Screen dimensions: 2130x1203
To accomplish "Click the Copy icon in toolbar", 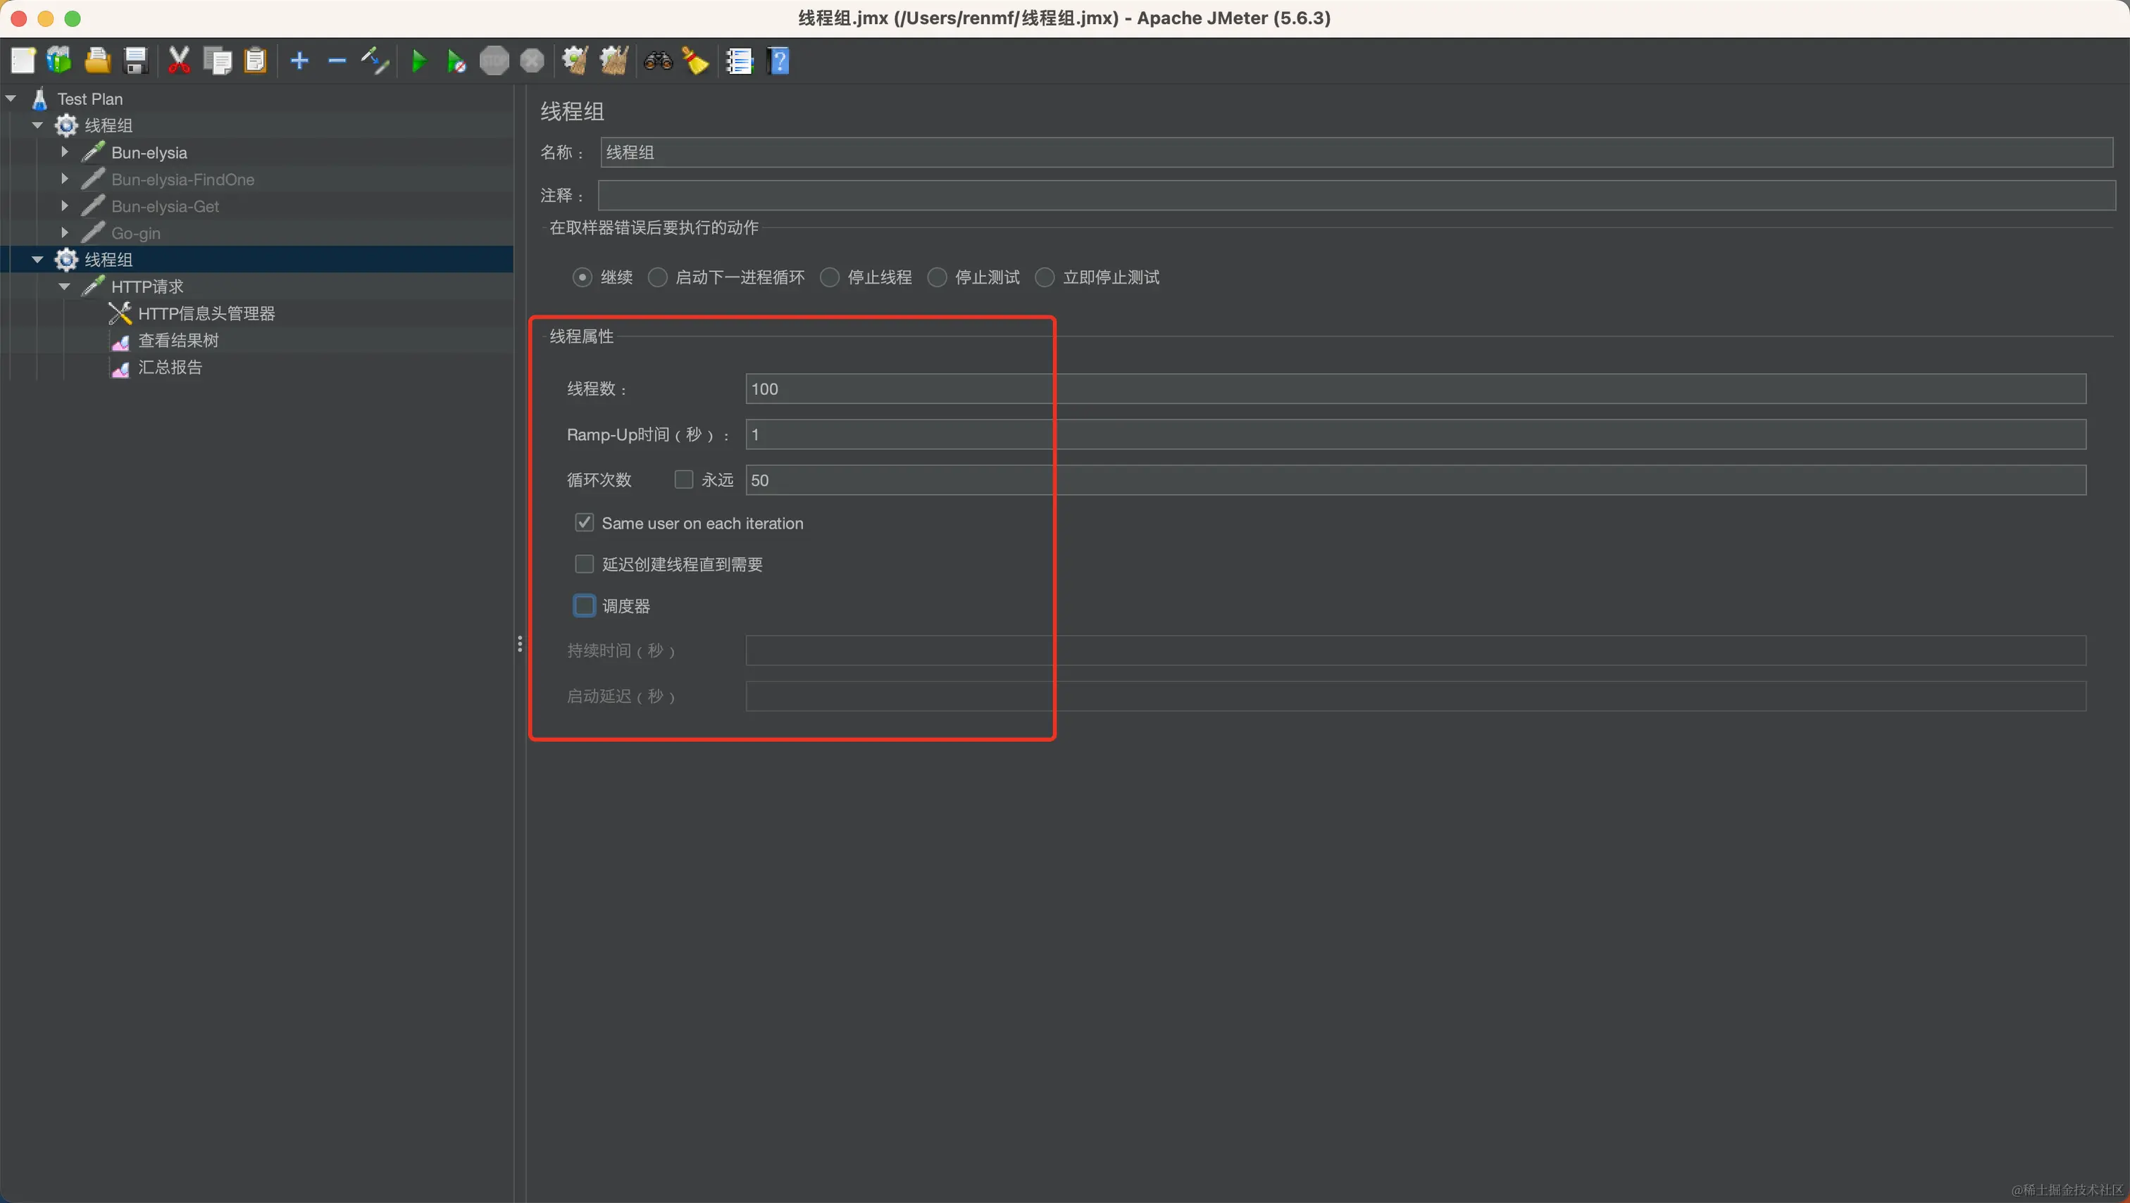I will tap(218, 61).
